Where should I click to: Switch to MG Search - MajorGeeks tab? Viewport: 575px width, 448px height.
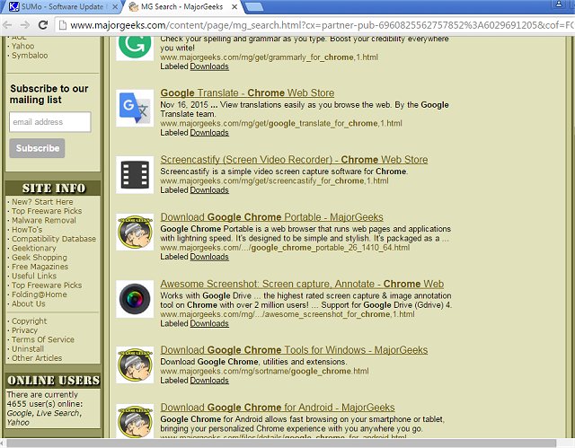(x=182, y=6)
